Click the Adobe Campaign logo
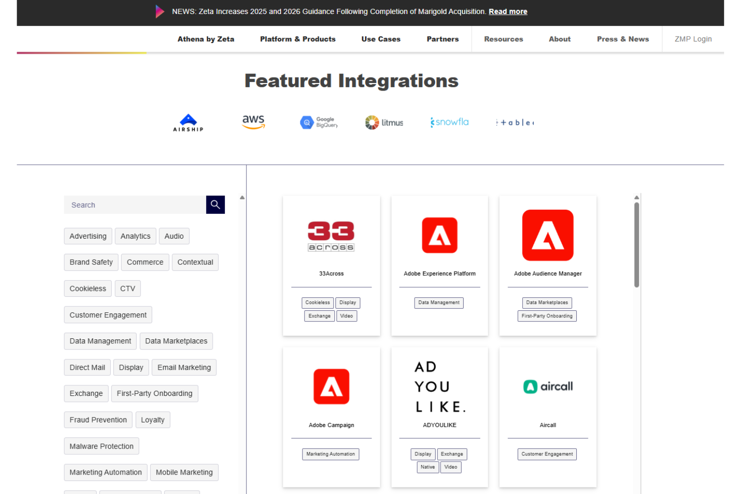741x494 pixels. pos(331,386)
